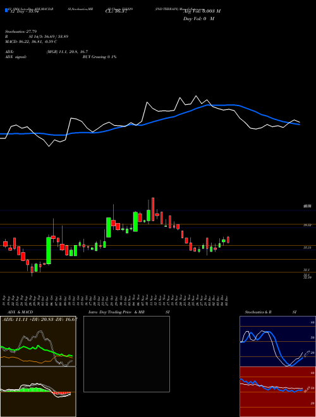Open the red RSI mini chart
The image size is (316, 417).
(277, 392)
